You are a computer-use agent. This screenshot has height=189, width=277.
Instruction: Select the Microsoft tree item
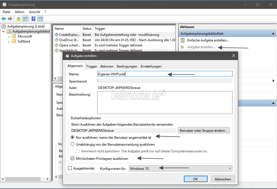pyautogui.click(x=25, y=36)
